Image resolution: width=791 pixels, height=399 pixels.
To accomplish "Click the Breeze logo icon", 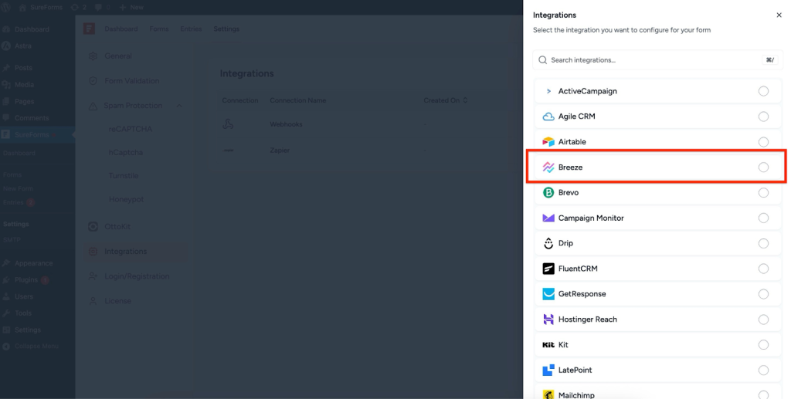I will coord(548,167).
